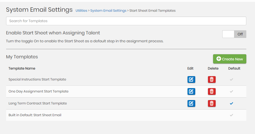
Task: Edit the Long Term Contract Start Template
Action: (191, 103)
